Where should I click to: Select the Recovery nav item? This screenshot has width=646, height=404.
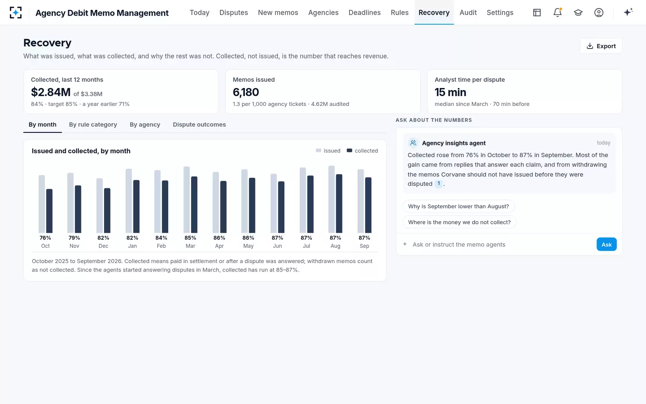click(434, 13)
